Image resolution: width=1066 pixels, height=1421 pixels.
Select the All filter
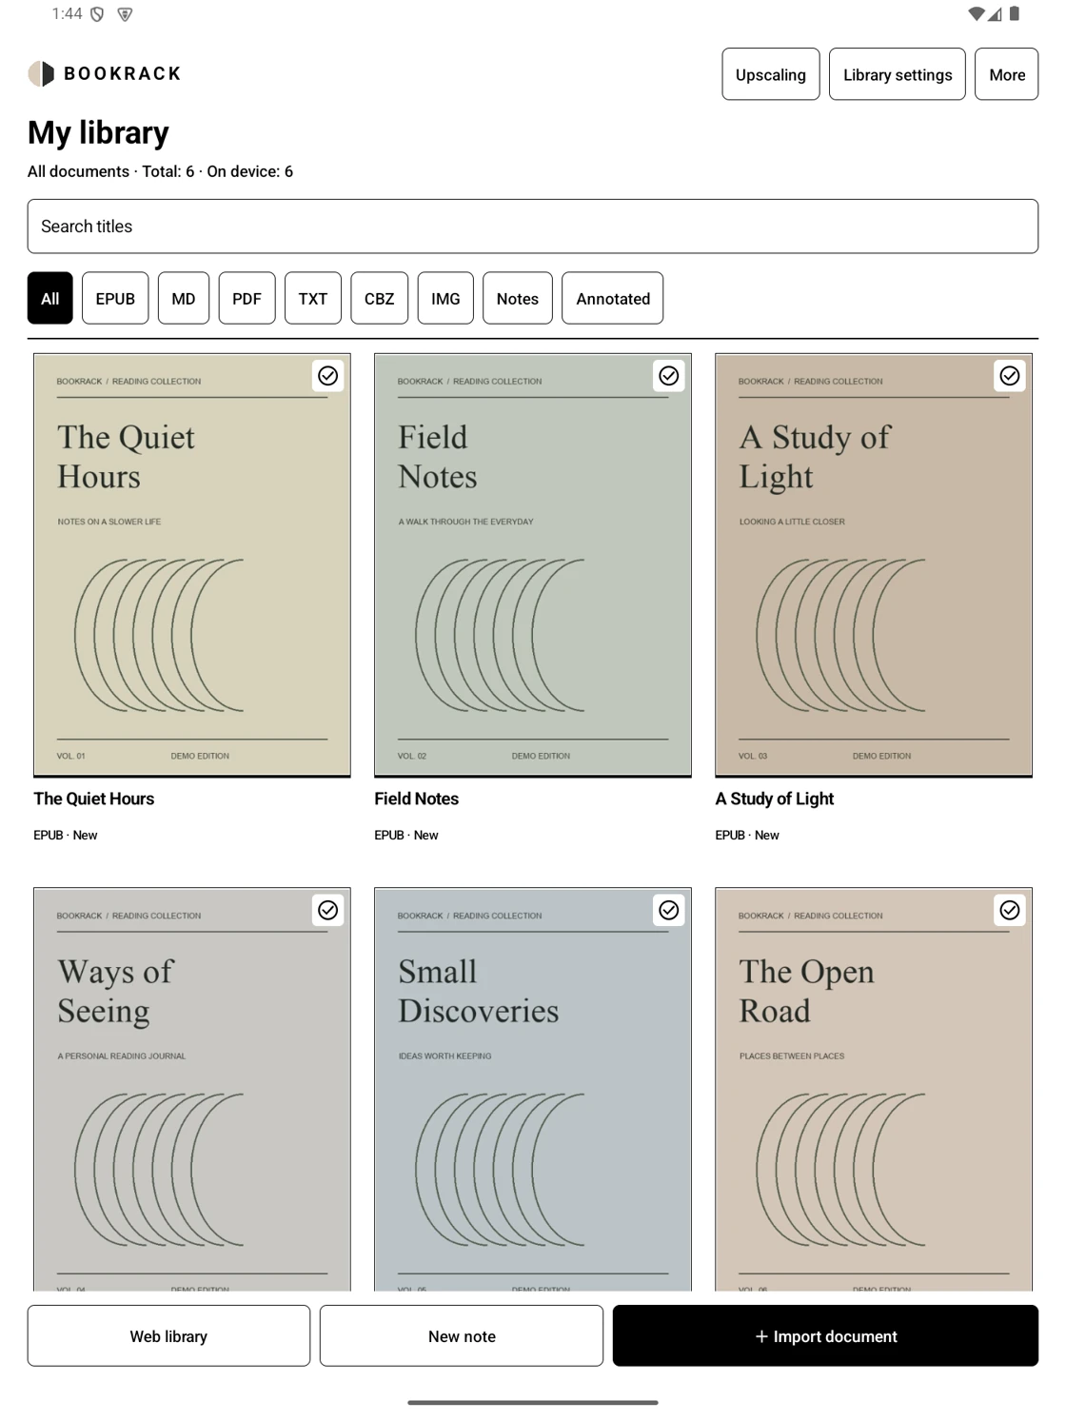point(50,298)
